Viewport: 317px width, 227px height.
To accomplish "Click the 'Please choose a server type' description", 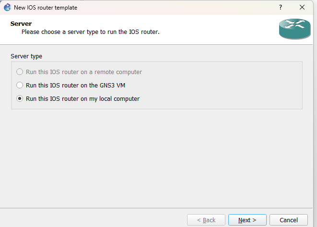I will pos(90,32).
